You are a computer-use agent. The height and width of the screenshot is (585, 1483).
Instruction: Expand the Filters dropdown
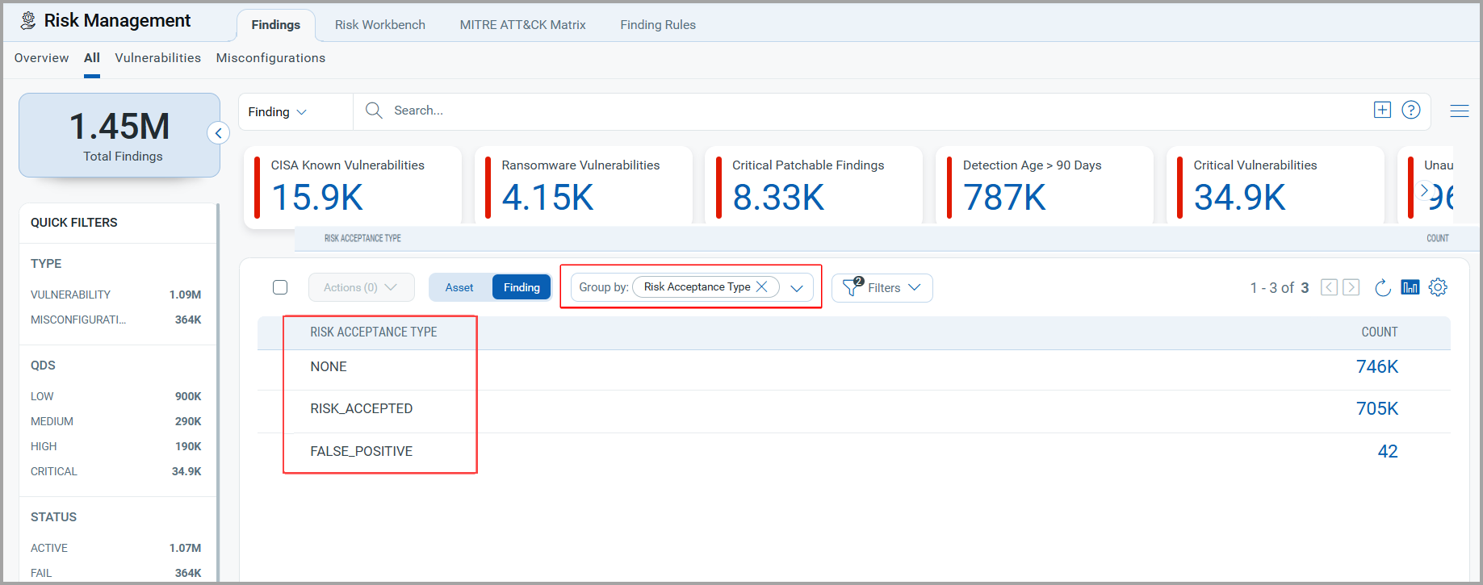882,288
